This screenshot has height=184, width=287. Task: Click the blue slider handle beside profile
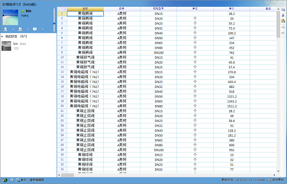pyautogui.click(x=55, y=23)
